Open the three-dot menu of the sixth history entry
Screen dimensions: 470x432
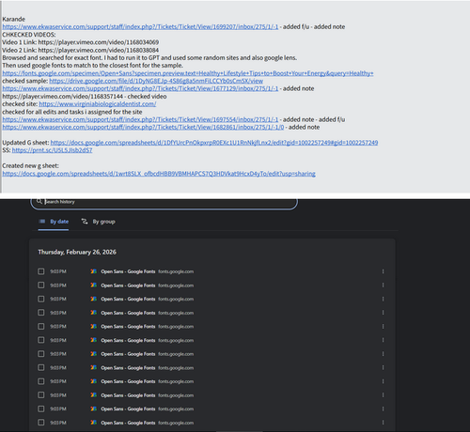[x=383, y=340]
